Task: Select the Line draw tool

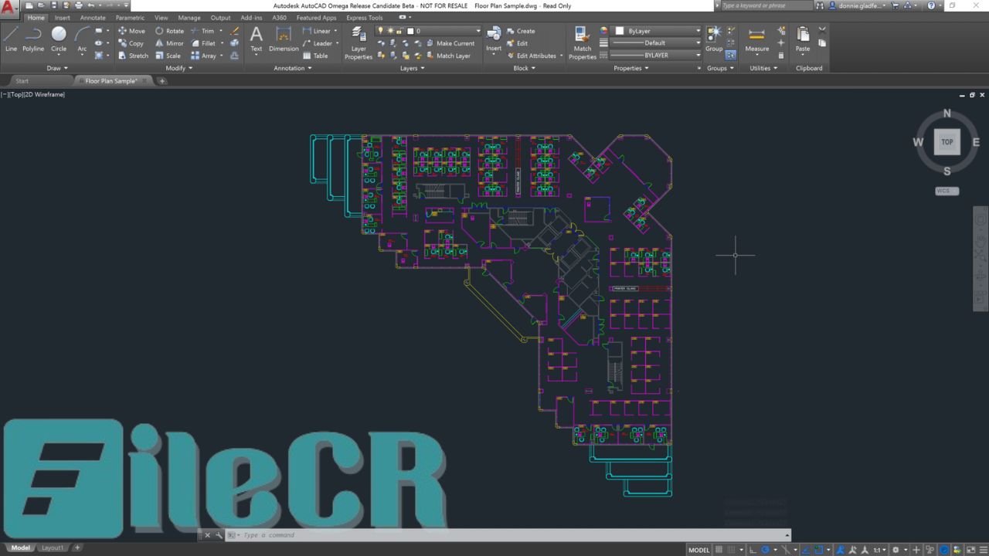Action: pyautogui.click(x=11, y=39)
